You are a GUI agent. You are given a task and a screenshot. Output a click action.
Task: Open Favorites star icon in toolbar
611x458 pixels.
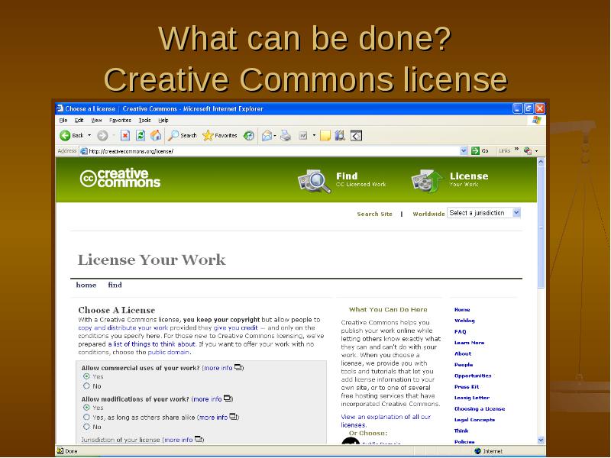pyautogui.click(x=208, y=135)
